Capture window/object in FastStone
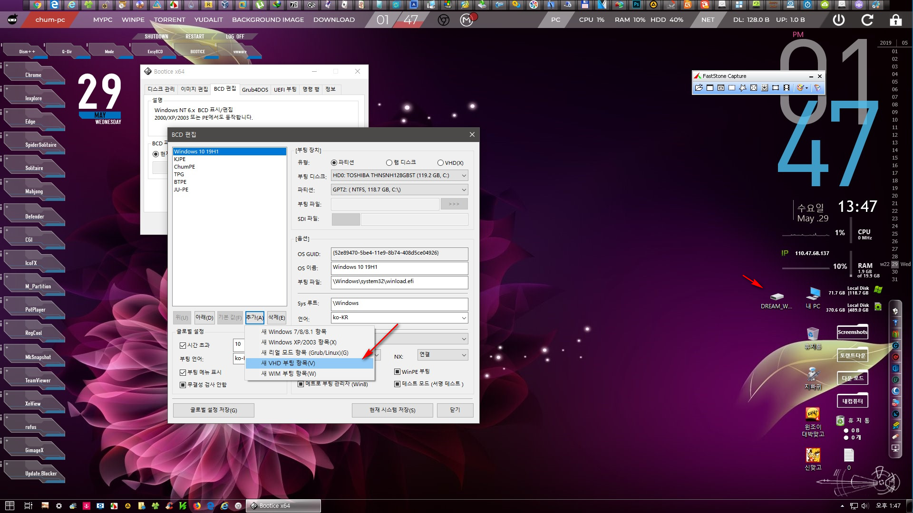The width and height of the screenshot is (913, 513). coord(721,88)
